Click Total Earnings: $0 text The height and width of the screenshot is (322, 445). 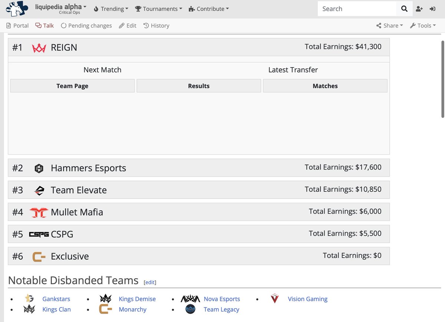tap(352, 256)
